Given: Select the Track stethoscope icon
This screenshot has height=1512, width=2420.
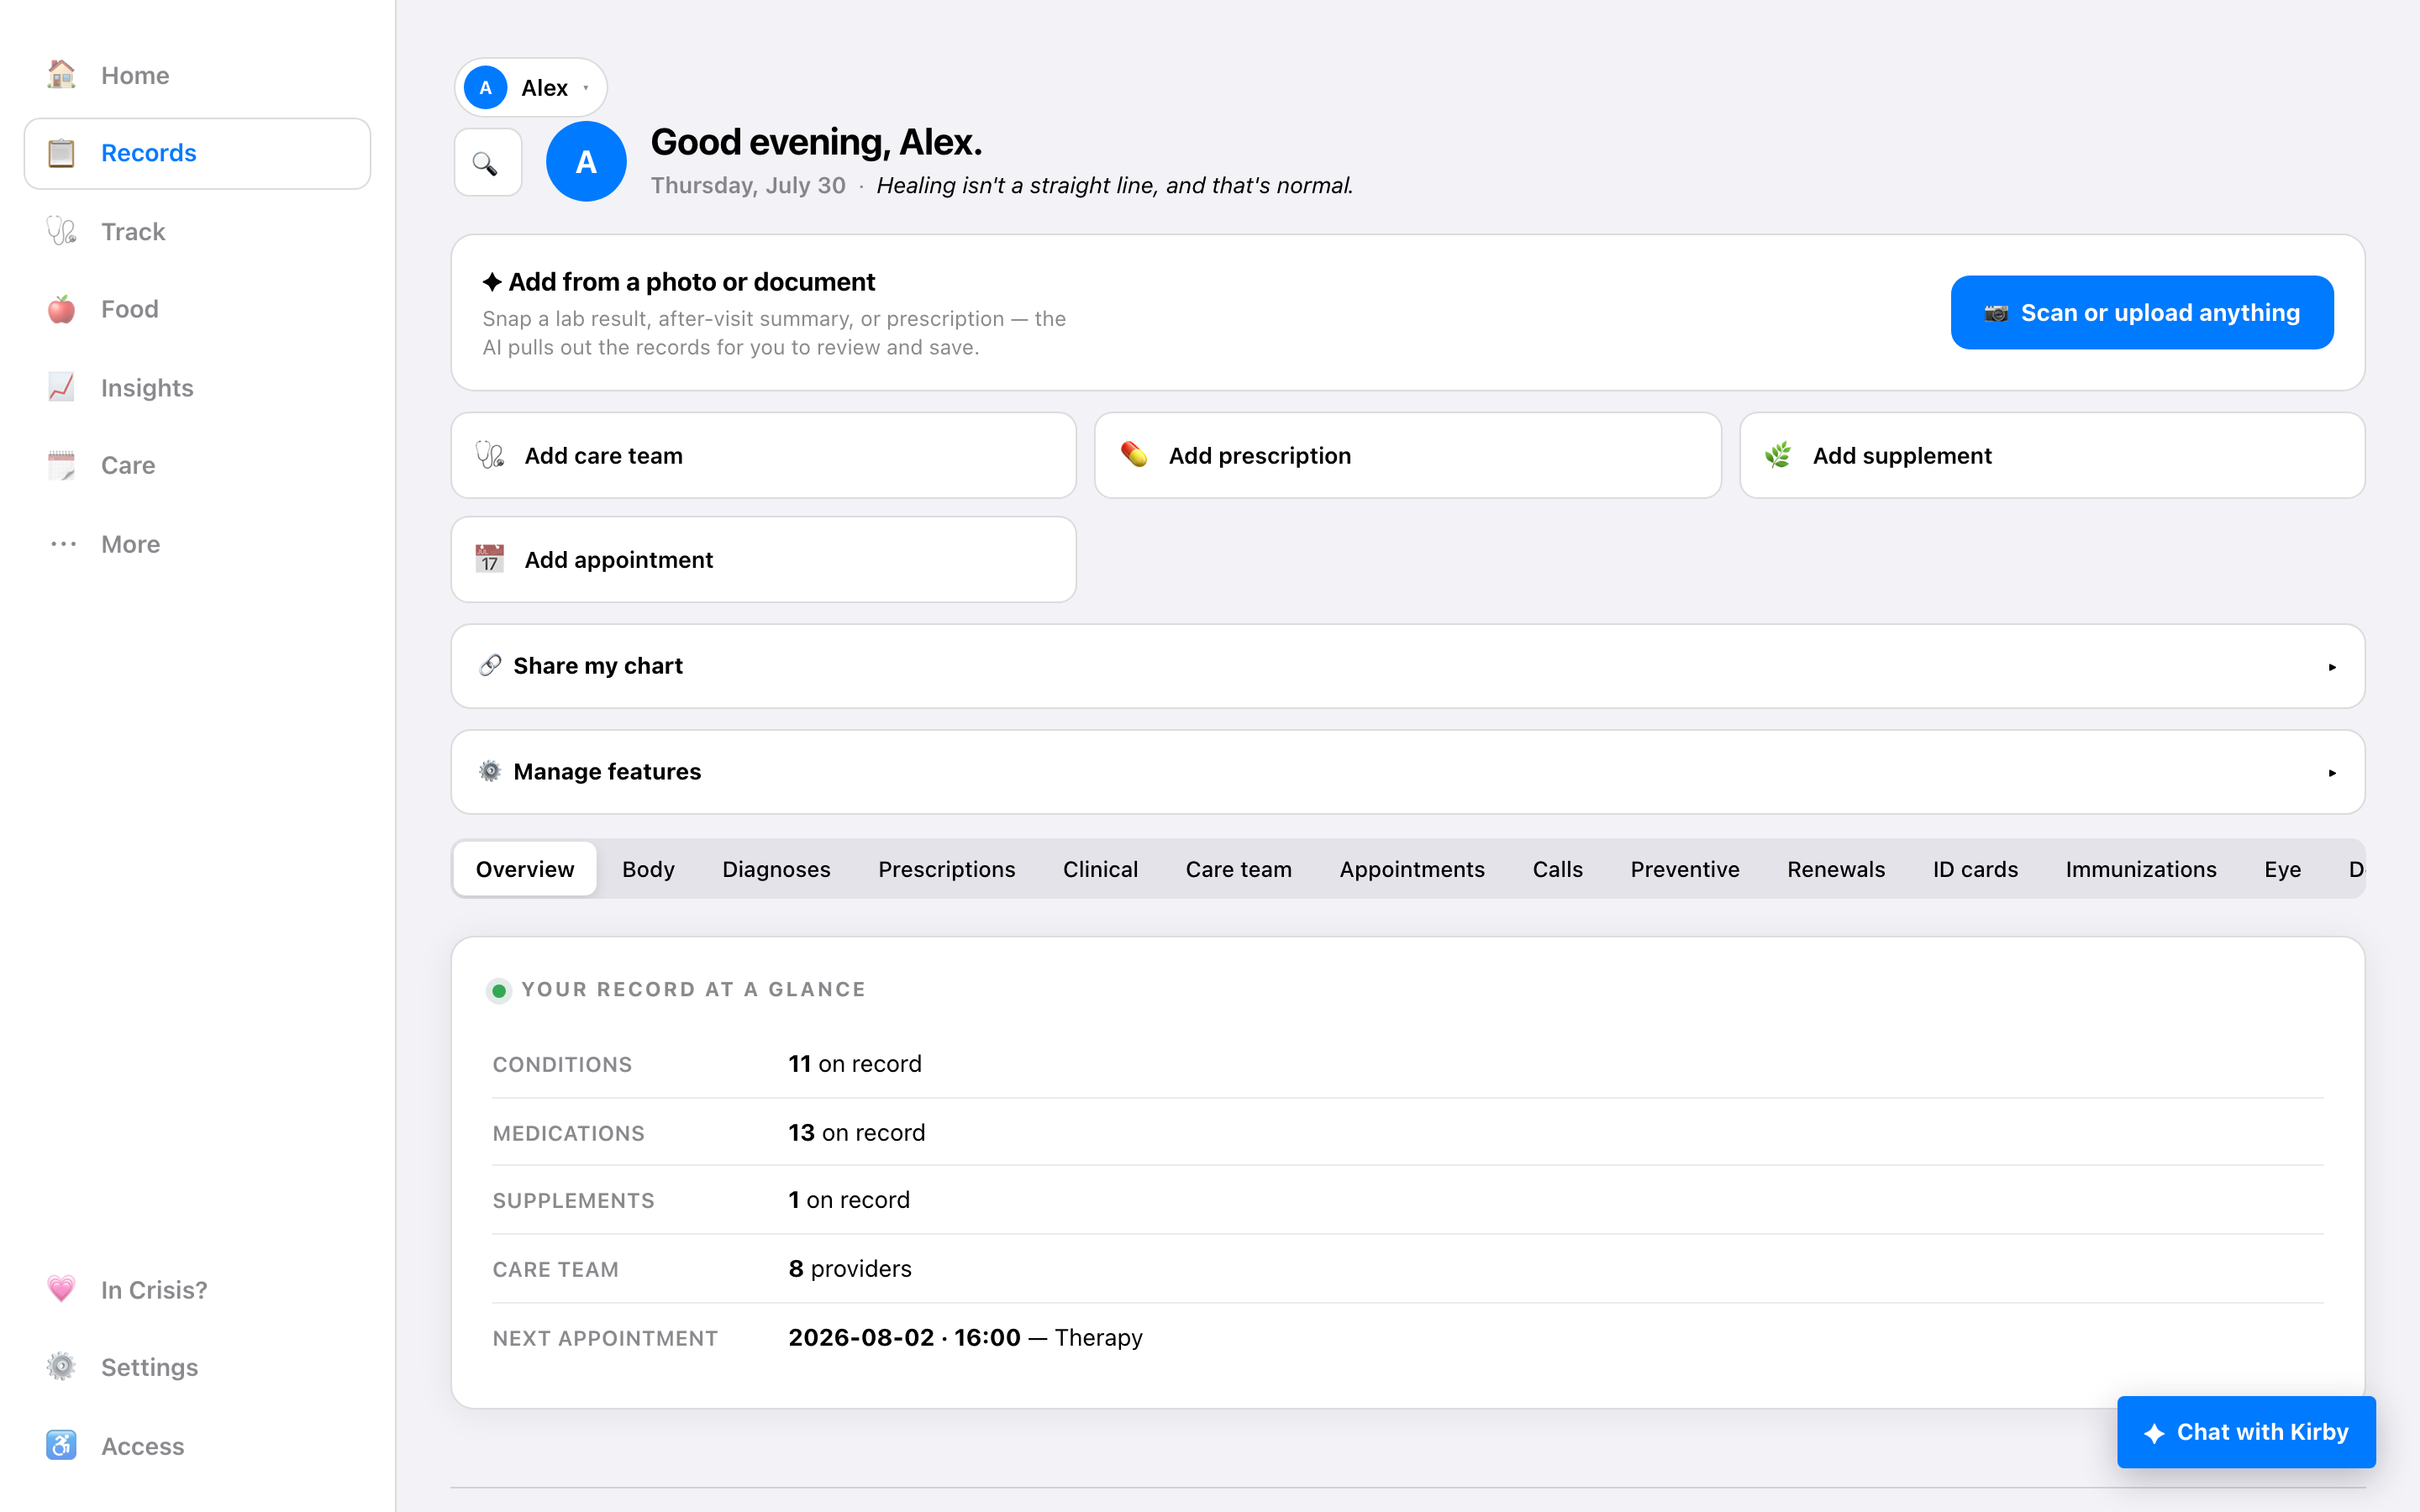Looking at the screenshot, I should [61, 231].
